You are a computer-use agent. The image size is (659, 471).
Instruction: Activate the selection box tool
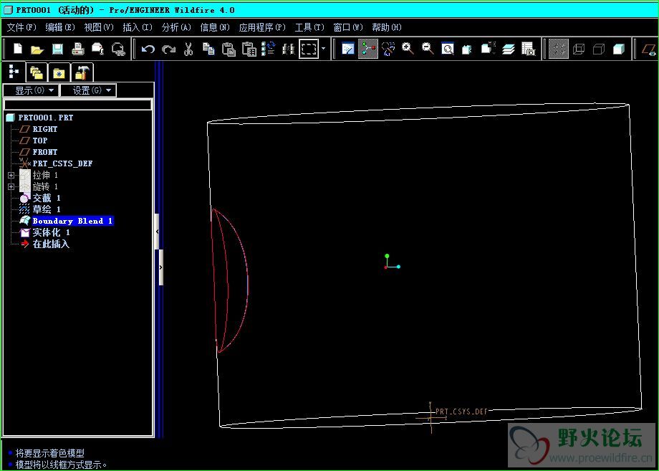(309, 49)
